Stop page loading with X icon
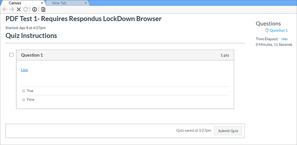This screenshot has height=145, width=297. coord(19,9)
